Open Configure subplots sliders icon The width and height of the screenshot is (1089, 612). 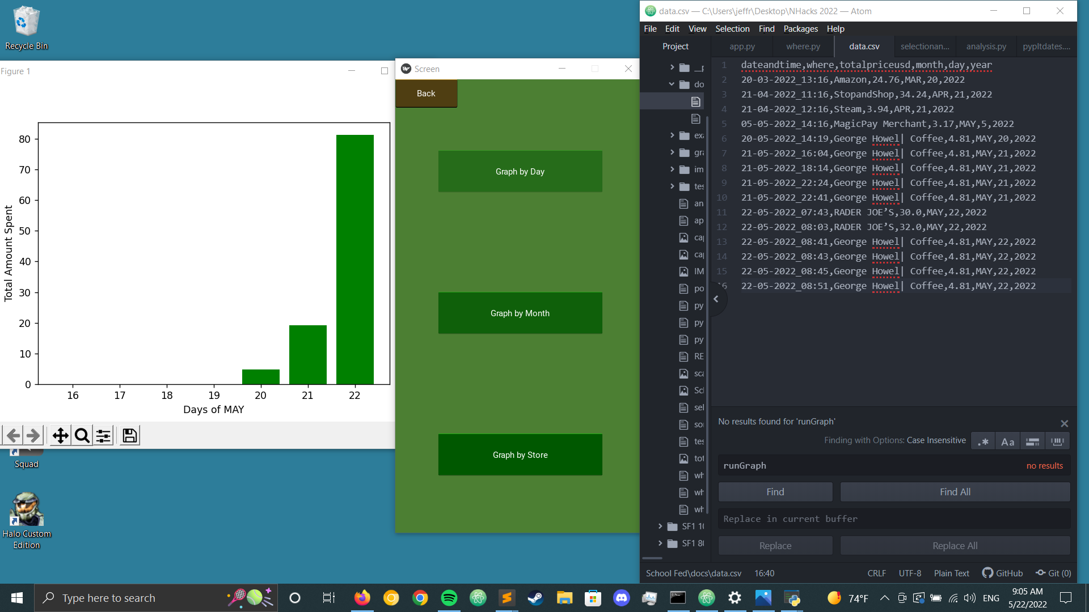pos(103,436)
